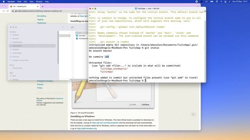Click the red 'TuitzApp/' untracked entry
The image size is (250, 140).
[107, 72]
